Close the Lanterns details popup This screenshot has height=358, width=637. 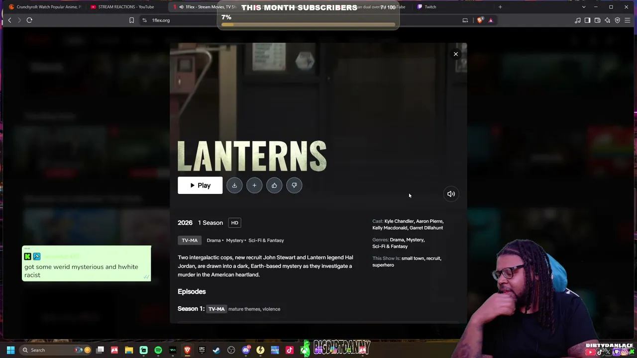(x=456, y=54)
